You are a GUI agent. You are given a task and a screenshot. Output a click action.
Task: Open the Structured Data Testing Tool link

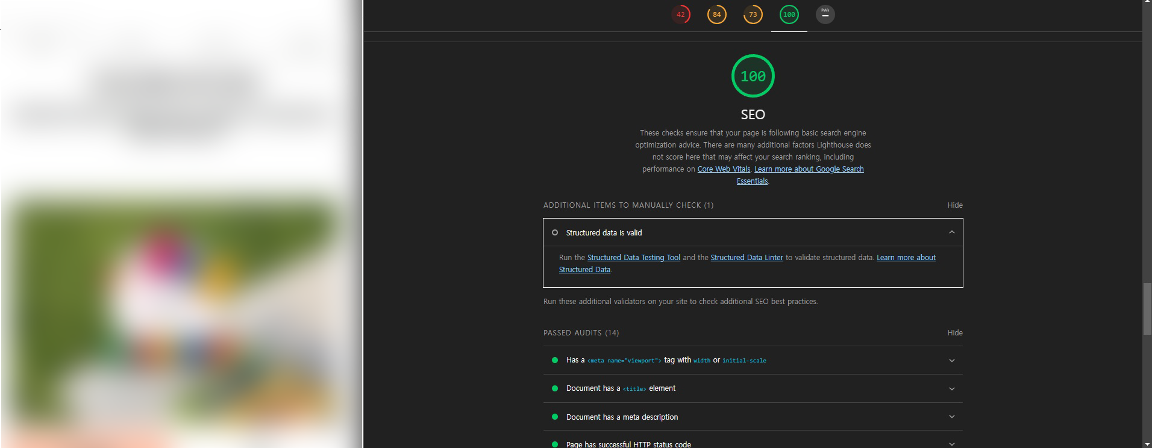tap(633, 258)
